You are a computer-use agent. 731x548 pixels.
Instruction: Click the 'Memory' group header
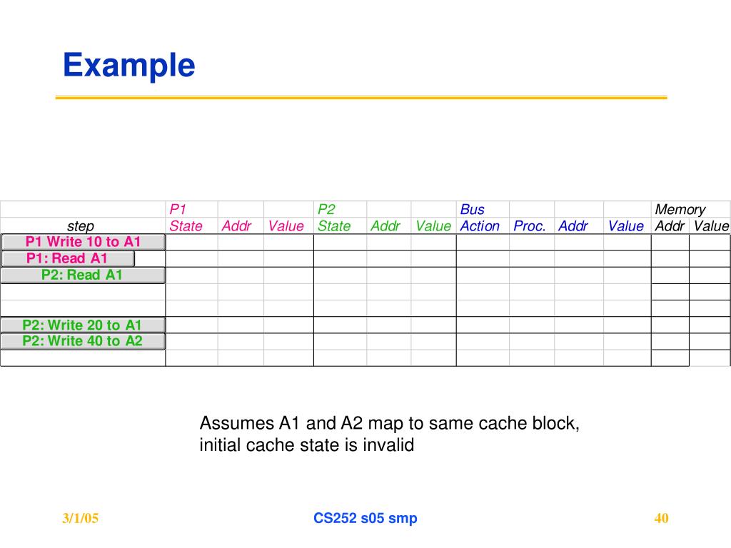pos(680,210)
